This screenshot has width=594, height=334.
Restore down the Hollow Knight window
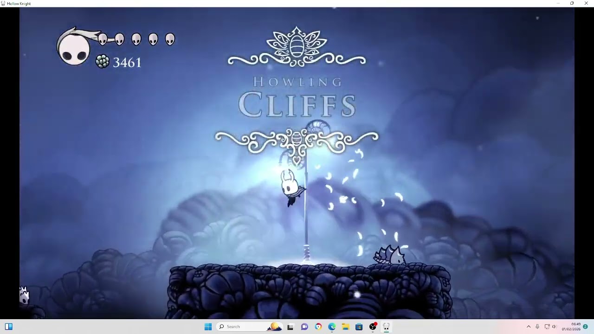coord(572,3)
